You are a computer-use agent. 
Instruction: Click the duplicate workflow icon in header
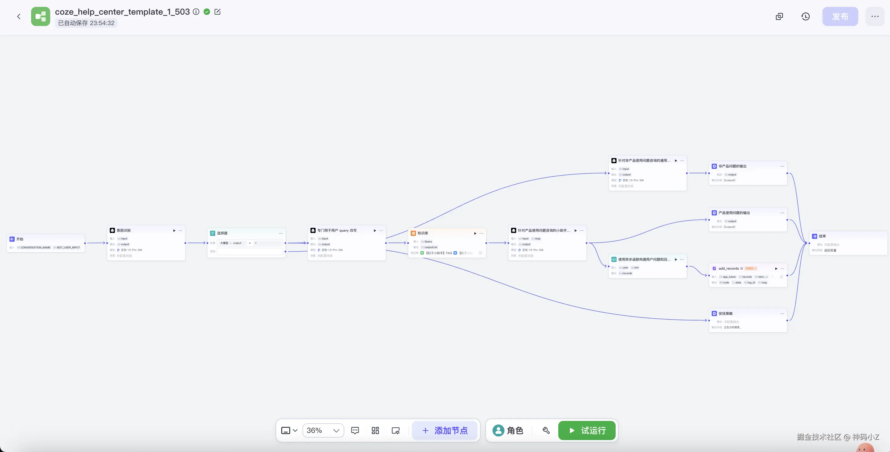pos(779,16)
